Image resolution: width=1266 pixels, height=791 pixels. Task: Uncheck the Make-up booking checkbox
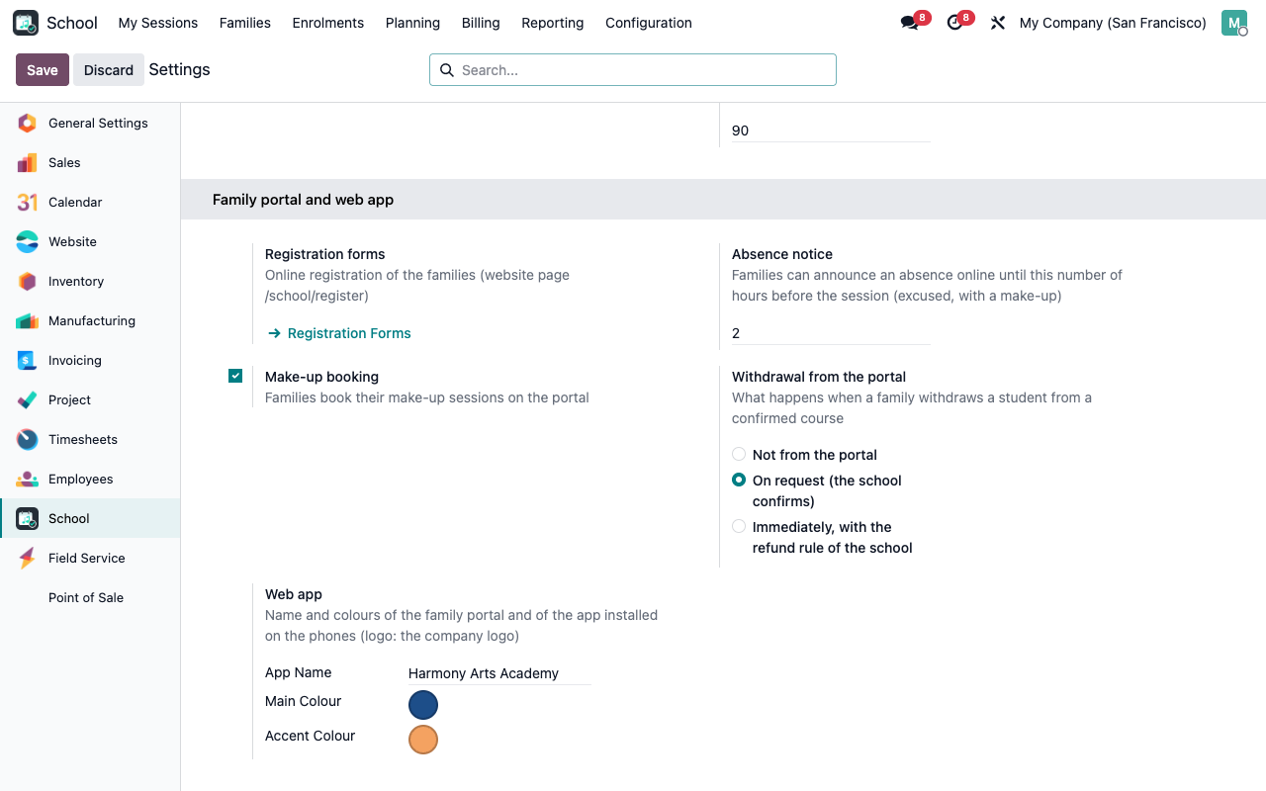(x=235, y=376)
